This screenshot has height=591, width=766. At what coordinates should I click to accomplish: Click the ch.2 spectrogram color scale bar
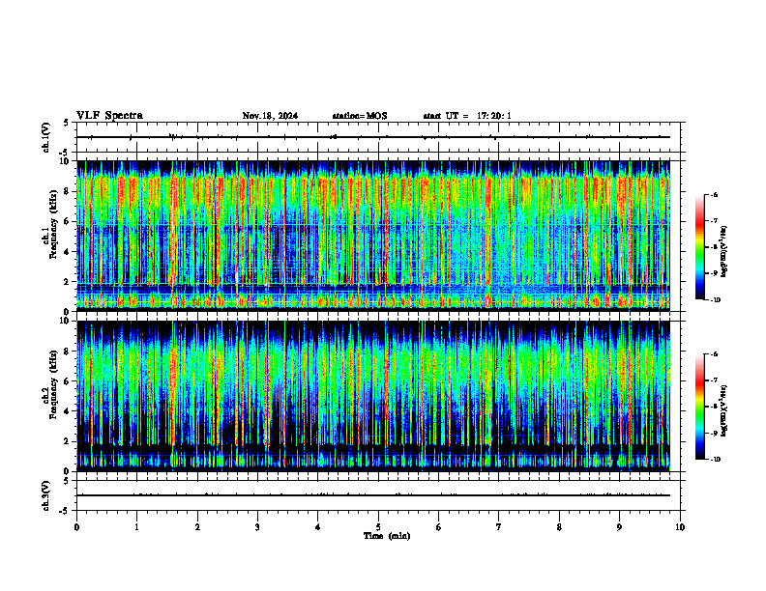[699, 407]
